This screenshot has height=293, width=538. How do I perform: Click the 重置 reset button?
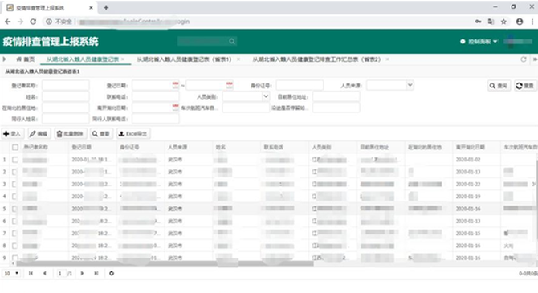coord(525,86)
